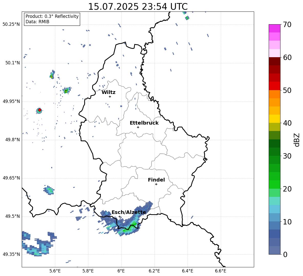The width and height of the screenshot is (303, 276).
Task: Click the 50.1°N latitude label
Action: pyautogui.click(x=12, y=63)
